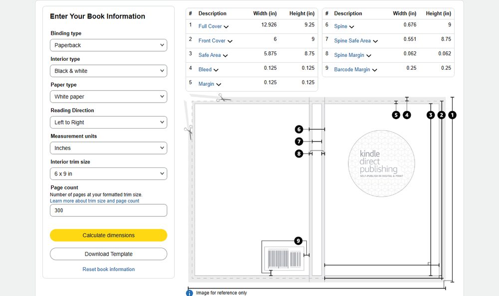Open the Interior type dropdown
The width and height of the screenshot is (499, 296).
point(108,71)
